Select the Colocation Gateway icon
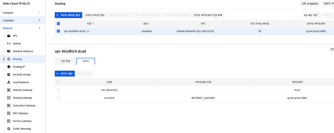 (x=9, y=106)
